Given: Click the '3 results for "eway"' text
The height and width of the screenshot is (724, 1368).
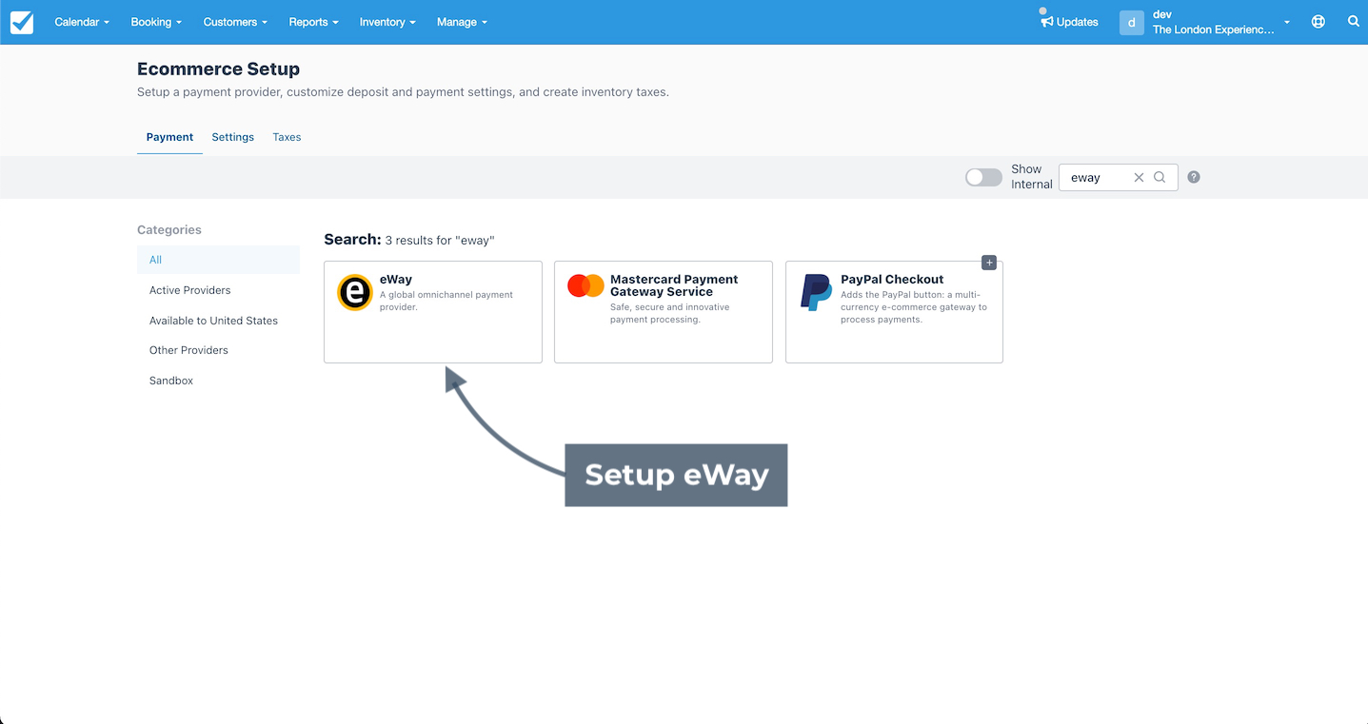Looking at the screenshot, I should 440,241.
